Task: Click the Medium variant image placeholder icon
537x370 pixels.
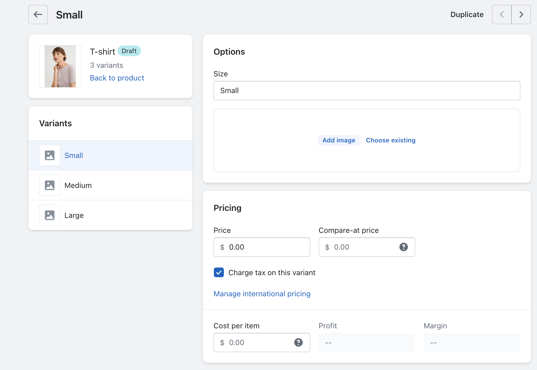Action: click(50, 185)
